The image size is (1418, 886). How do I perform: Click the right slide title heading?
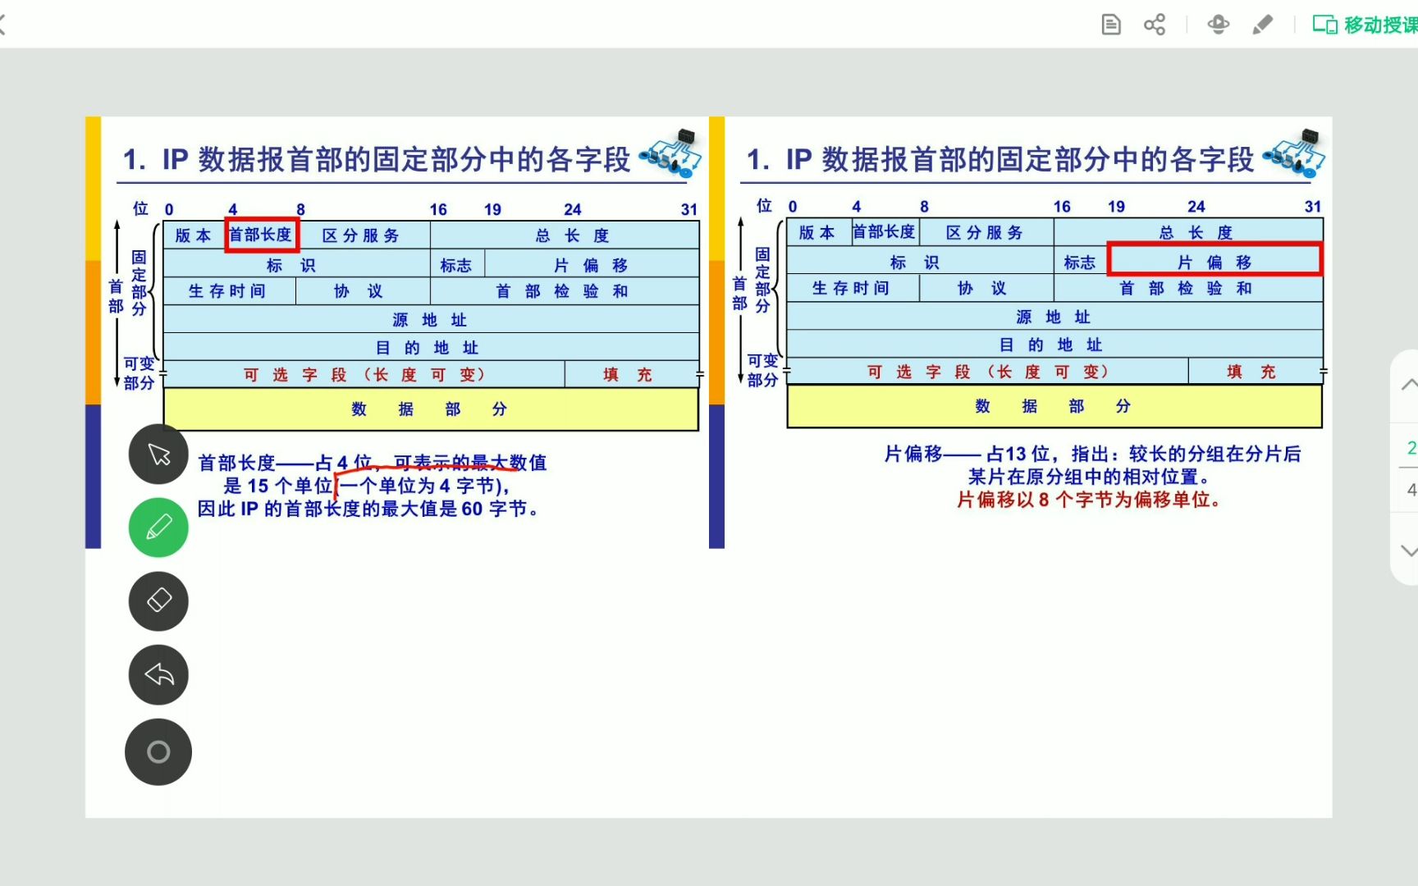1000,159
